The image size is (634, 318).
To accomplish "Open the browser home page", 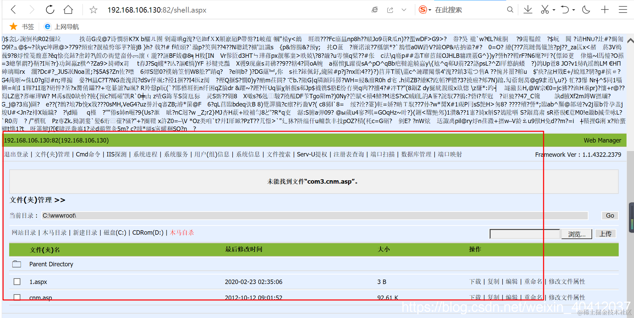I will click(68, 10).
